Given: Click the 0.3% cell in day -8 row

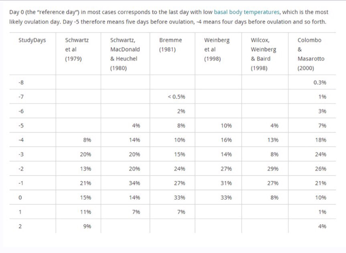Looking at the screenshot, I should point(320,82).
